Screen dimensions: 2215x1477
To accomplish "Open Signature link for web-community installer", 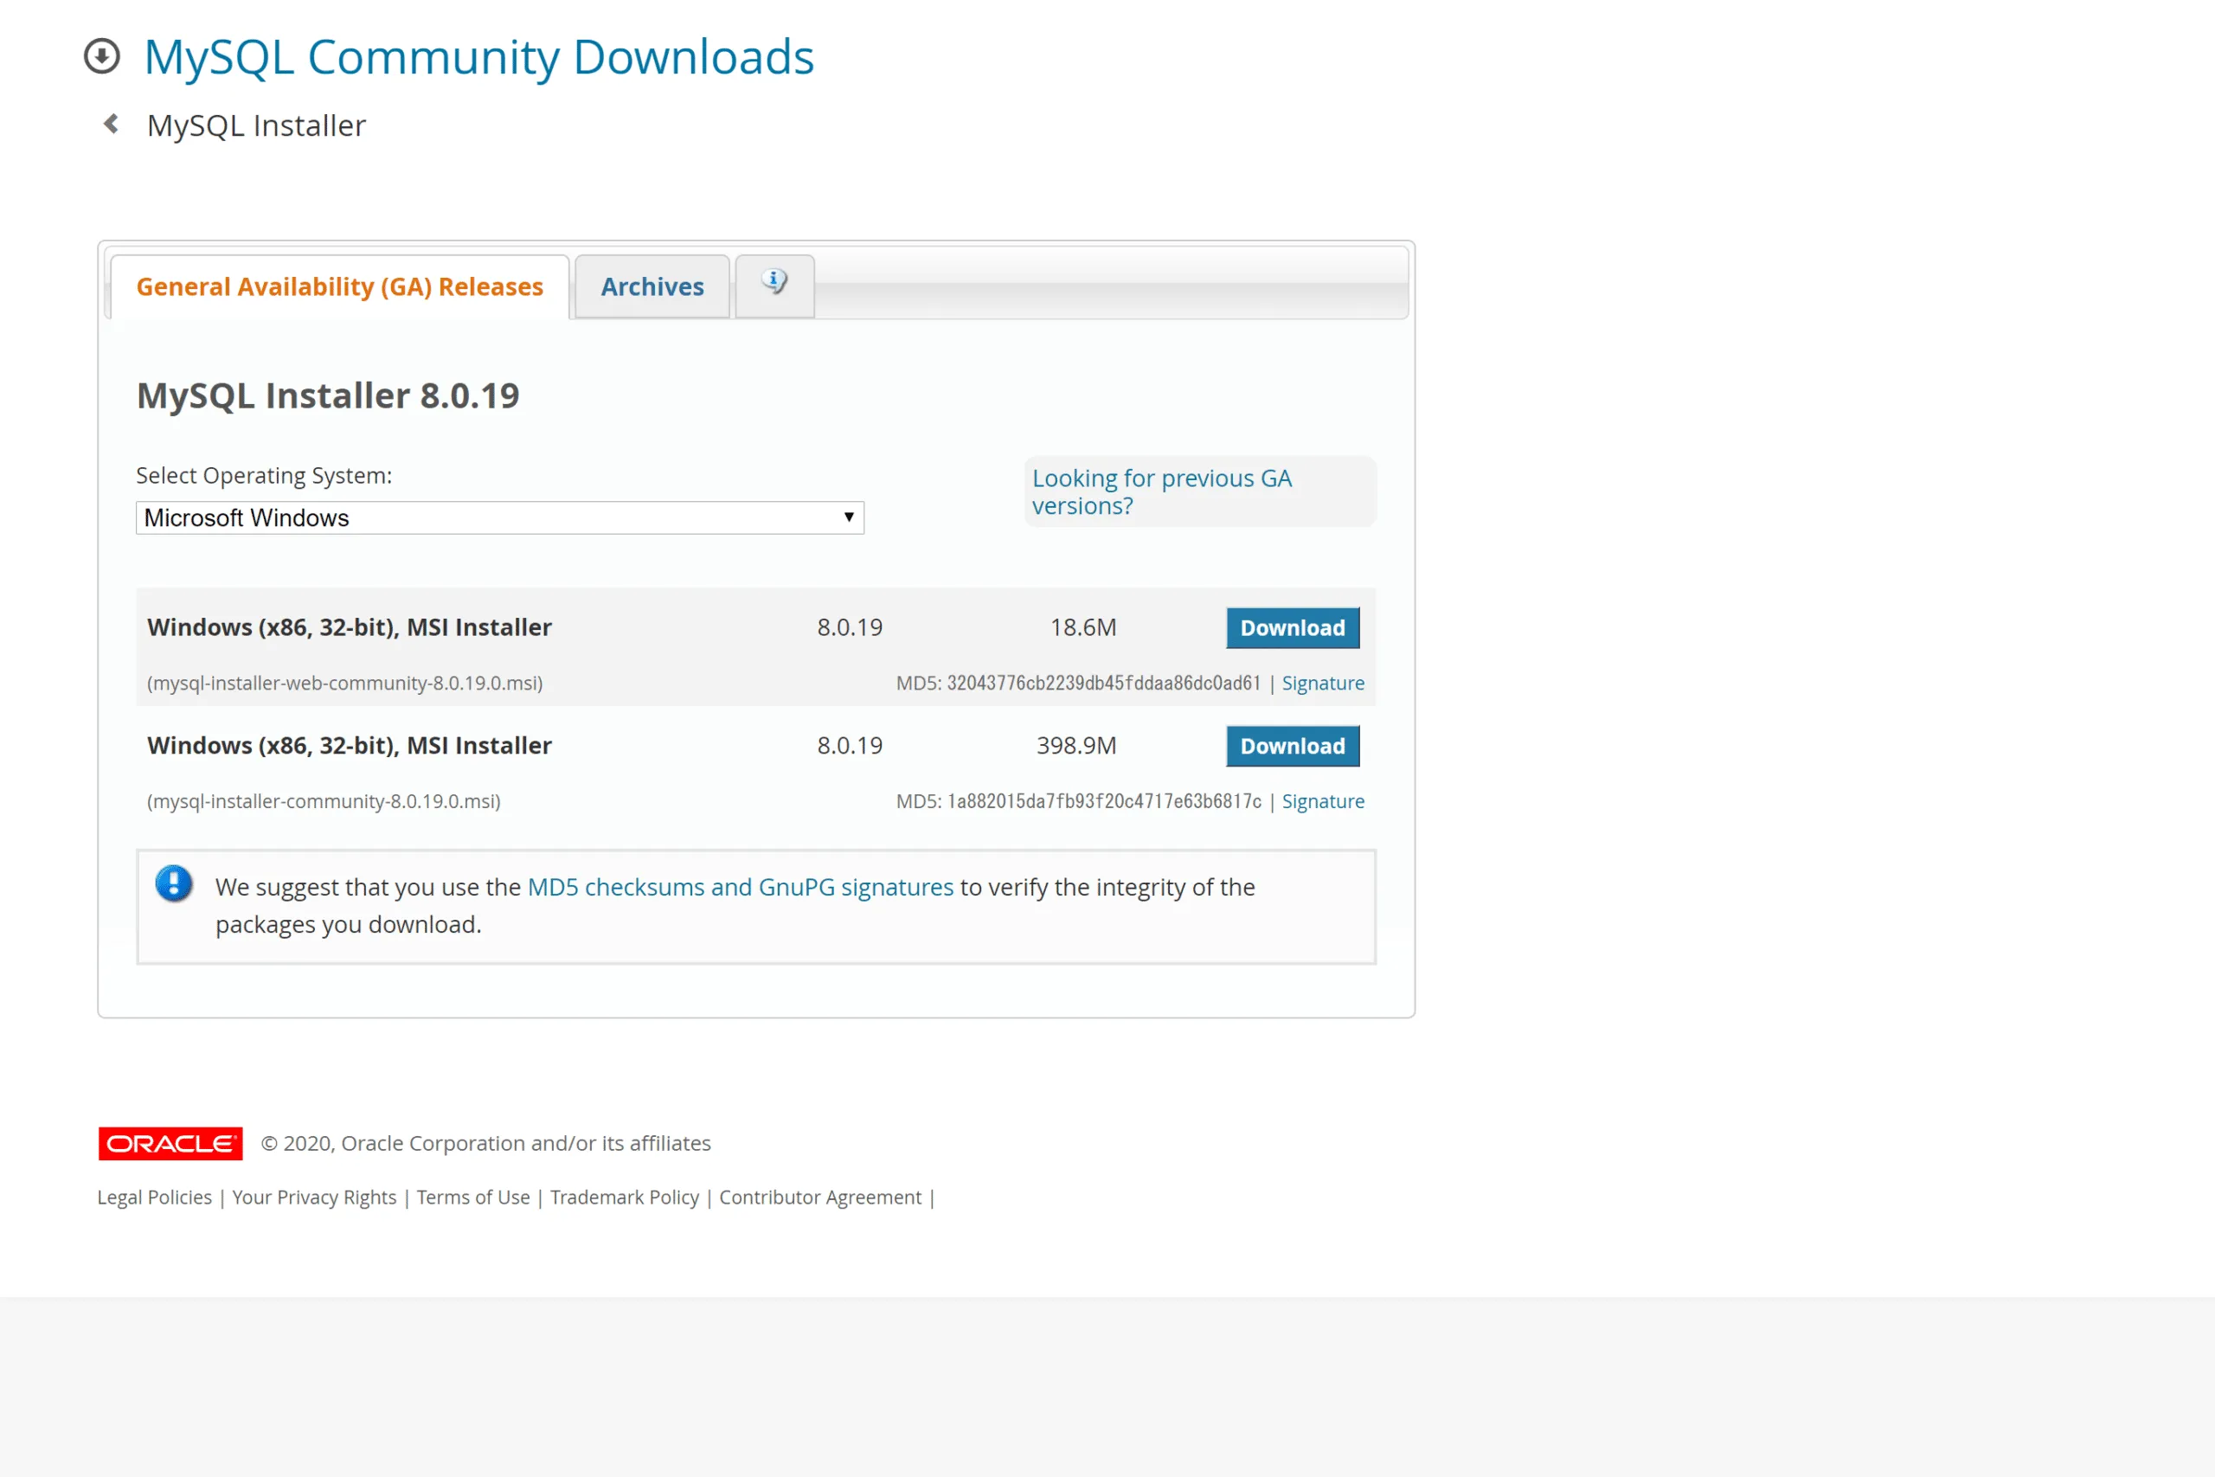I will pyautogui.click(x=1322, y=683).
